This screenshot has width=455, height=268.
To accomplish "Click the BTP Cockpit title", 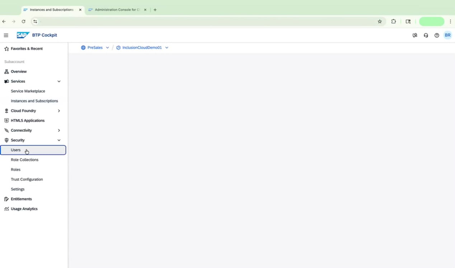I will (x=44, y=35).
